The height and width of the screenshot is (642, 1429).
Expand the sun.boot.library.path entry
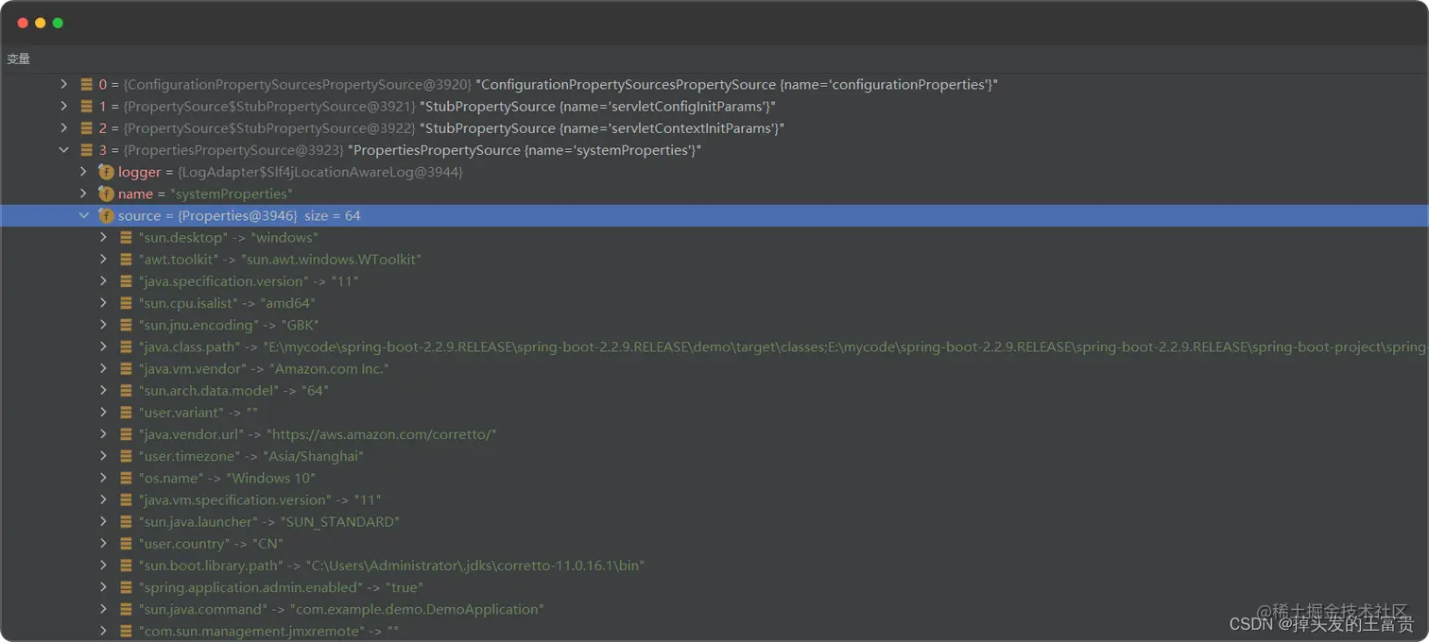coord(104,565)
